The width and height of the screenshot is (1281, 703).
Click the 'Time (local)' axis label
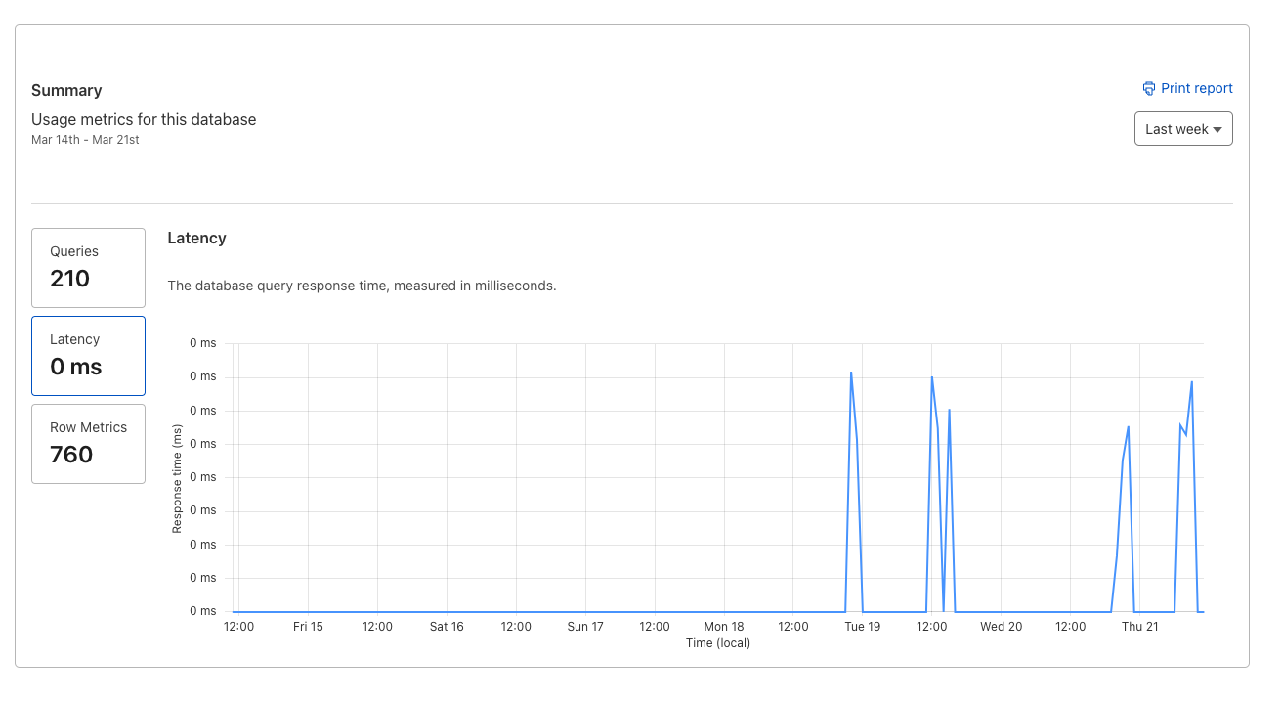[718, 643]
